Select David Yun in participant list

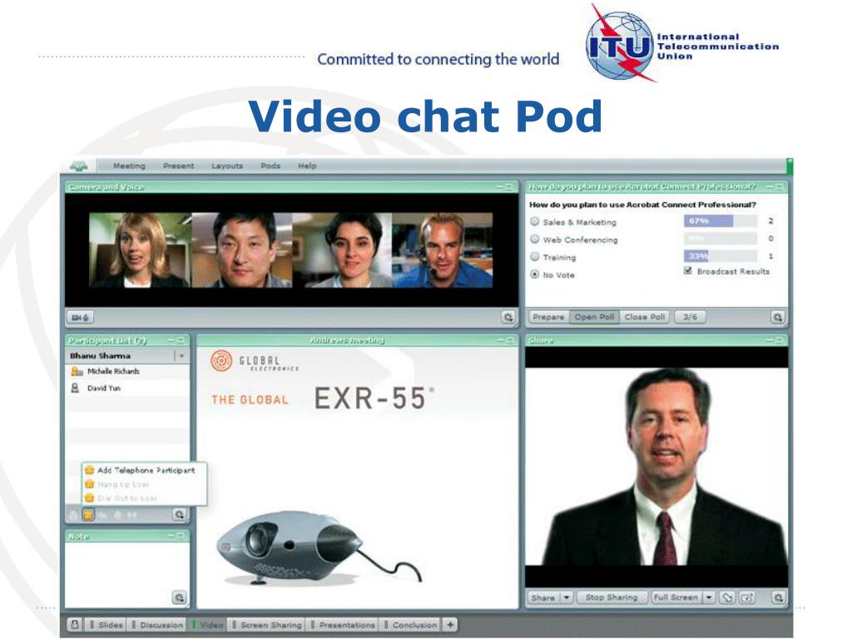(127, 388)
